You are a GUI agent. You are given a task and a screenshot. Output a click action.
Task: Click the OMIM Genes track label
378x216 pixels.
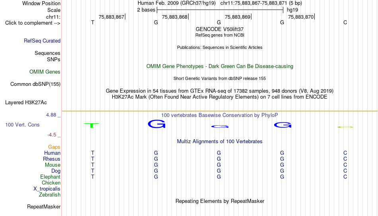45,72
